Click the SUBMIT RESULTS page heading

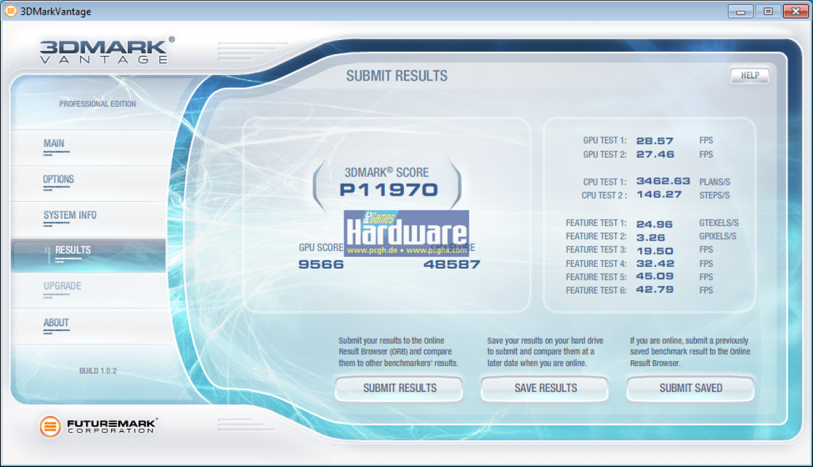coord(397,76)
